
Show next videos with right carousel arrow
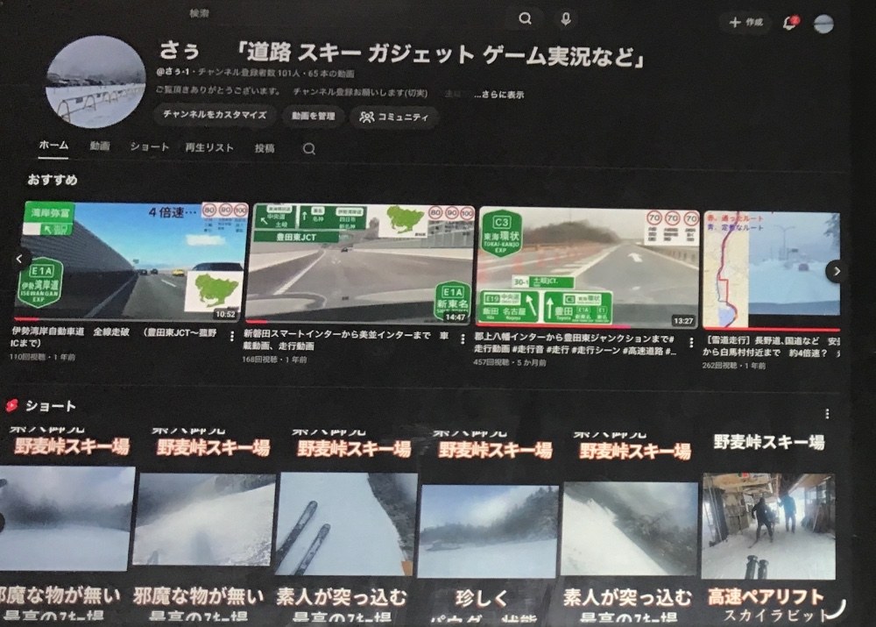836,271
